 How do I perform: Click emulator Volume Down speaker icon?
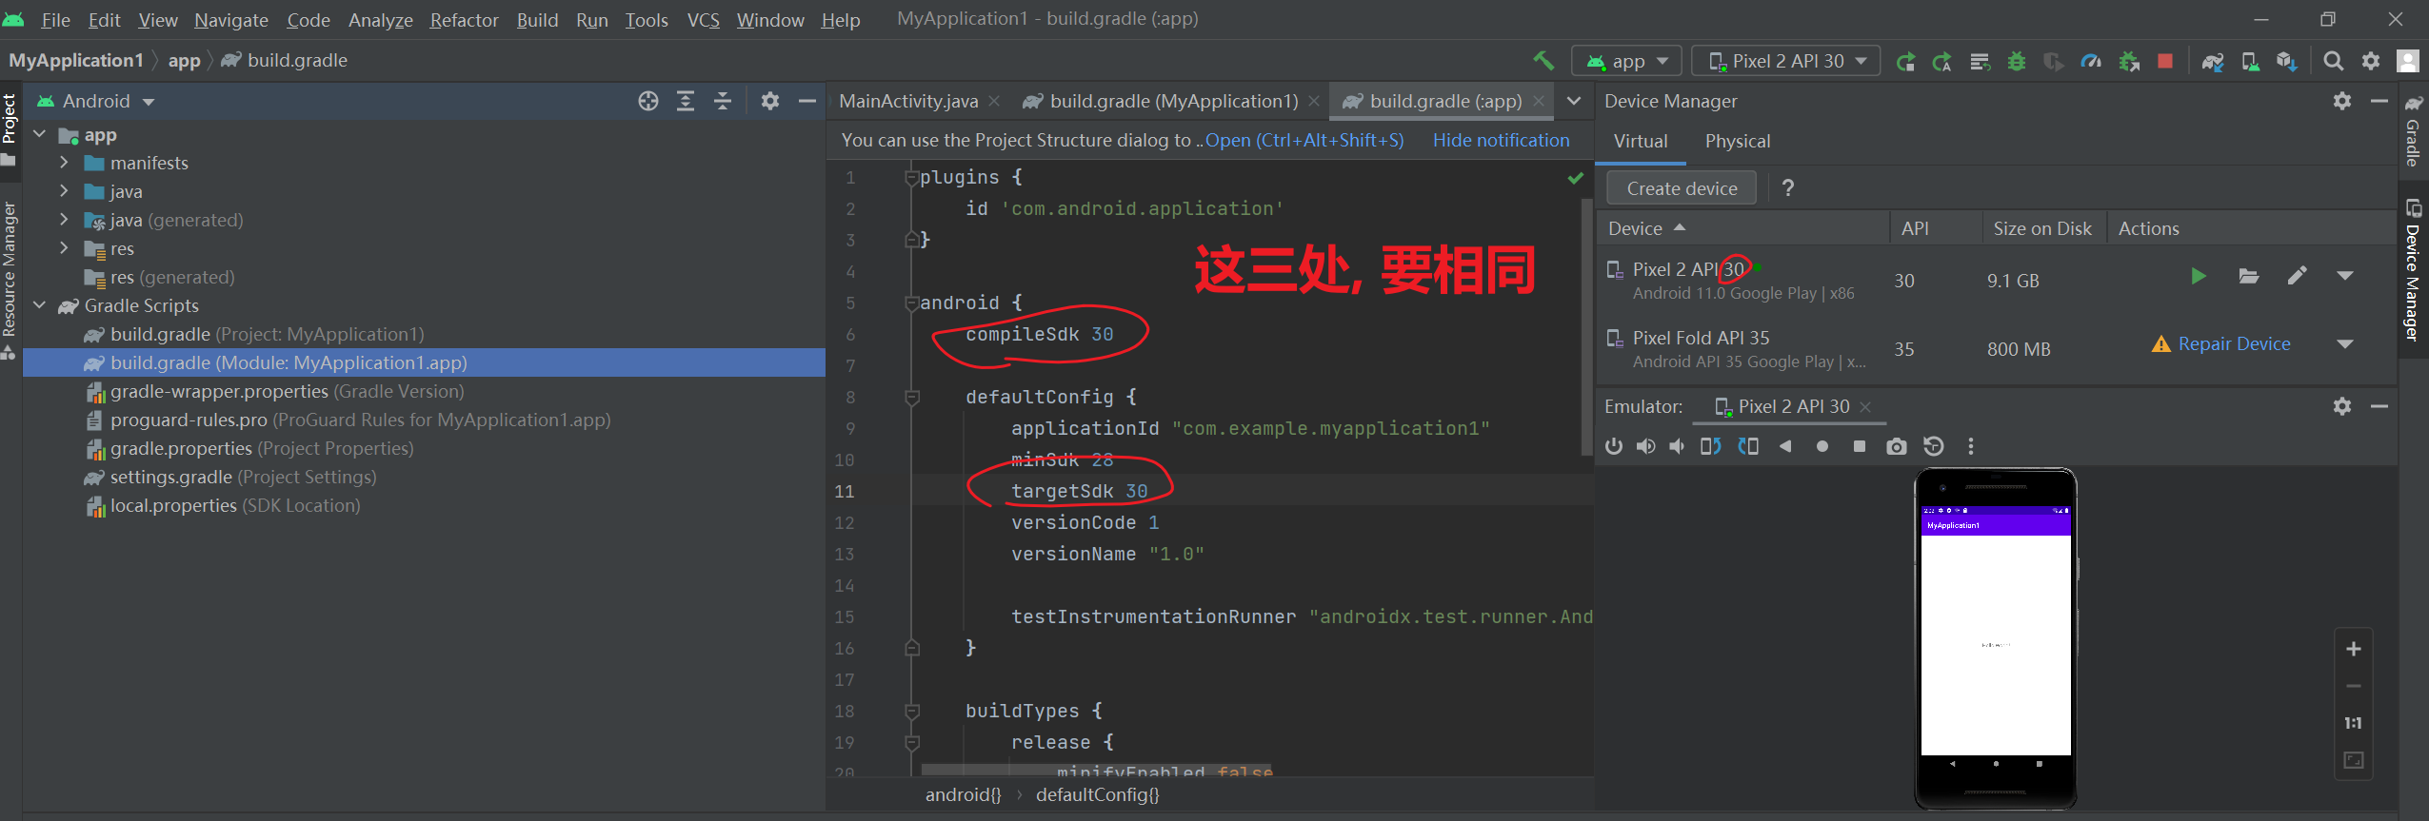point(1678,446)
